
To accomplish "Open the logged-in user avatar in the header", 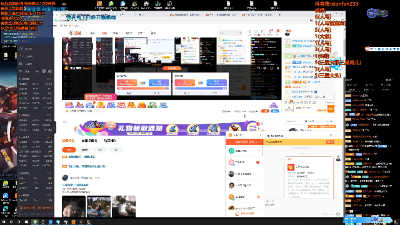I will pos(287,32).
